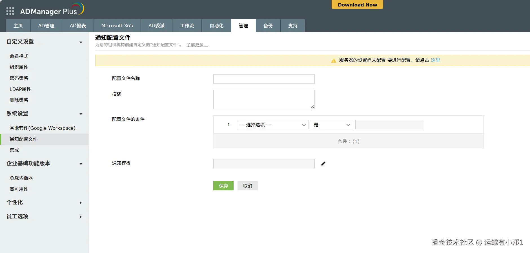530x253 pixels.
Task: Click the condition value input field
Action: (x=389, y=125)
